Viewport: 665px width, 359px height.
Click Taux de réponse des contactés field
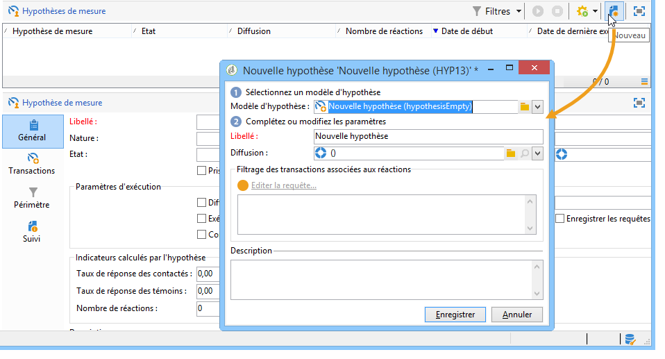click(208, 274)
